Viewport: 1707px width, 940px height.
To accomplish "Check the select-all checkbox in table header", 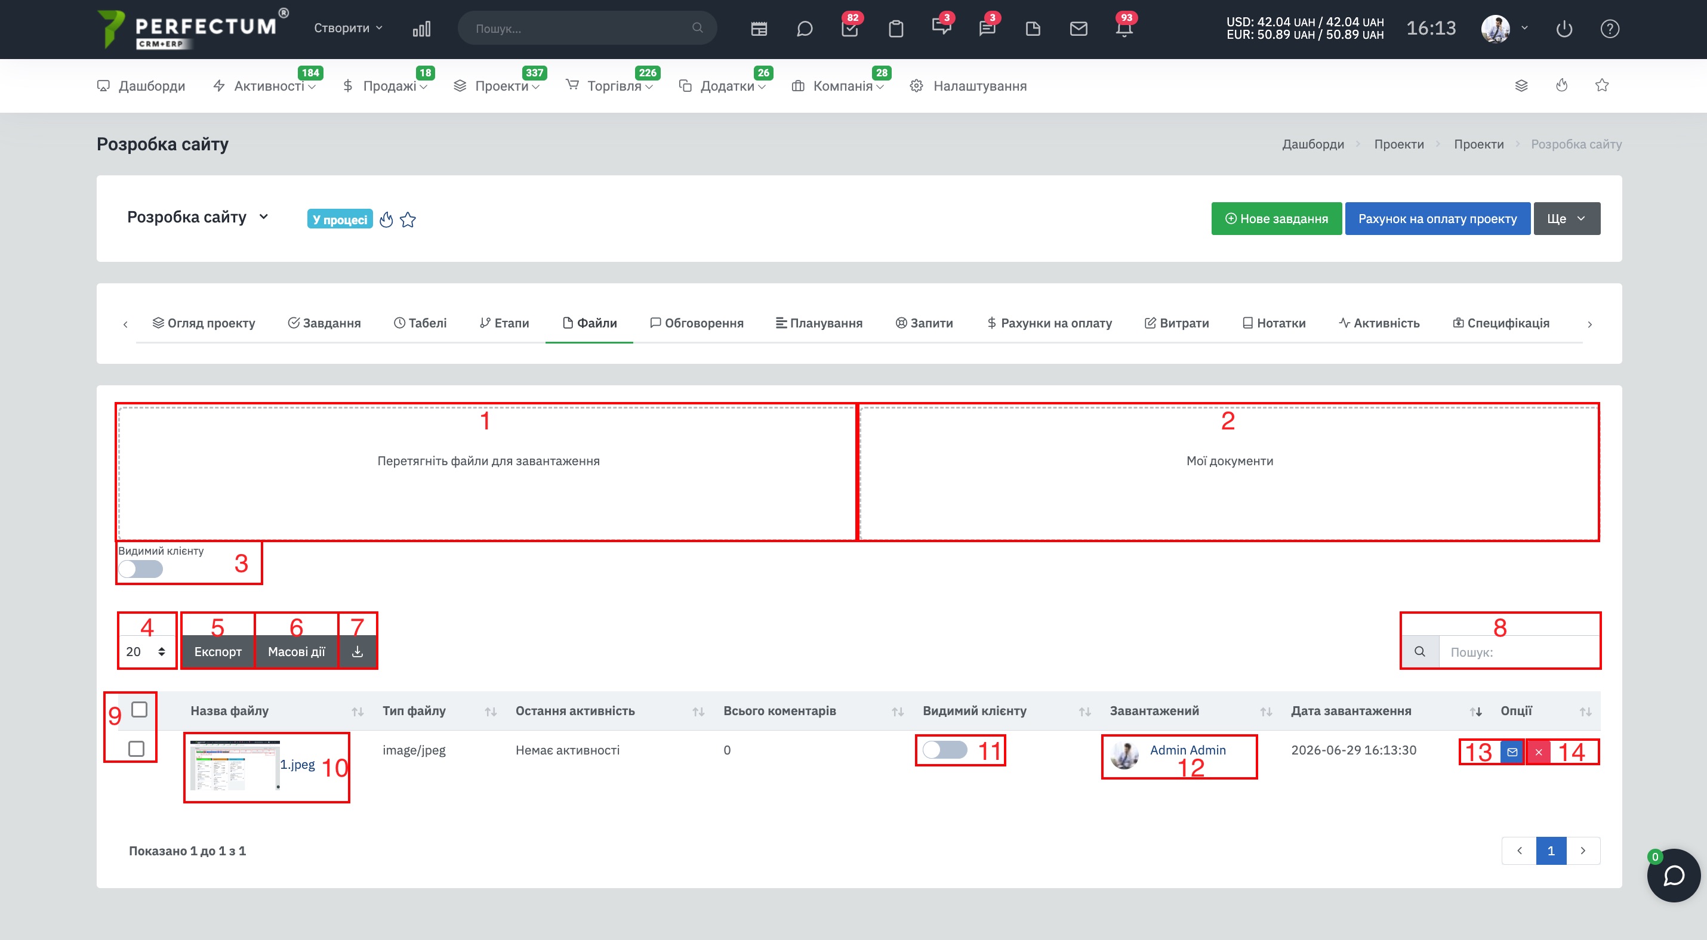I will click(x=139, y=709).
